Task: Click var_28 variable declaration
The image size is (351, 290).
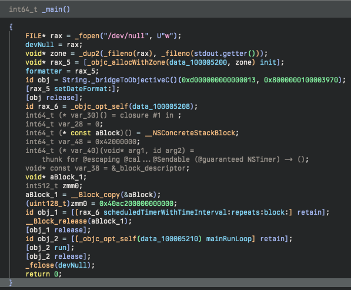Action: [71, 124]
